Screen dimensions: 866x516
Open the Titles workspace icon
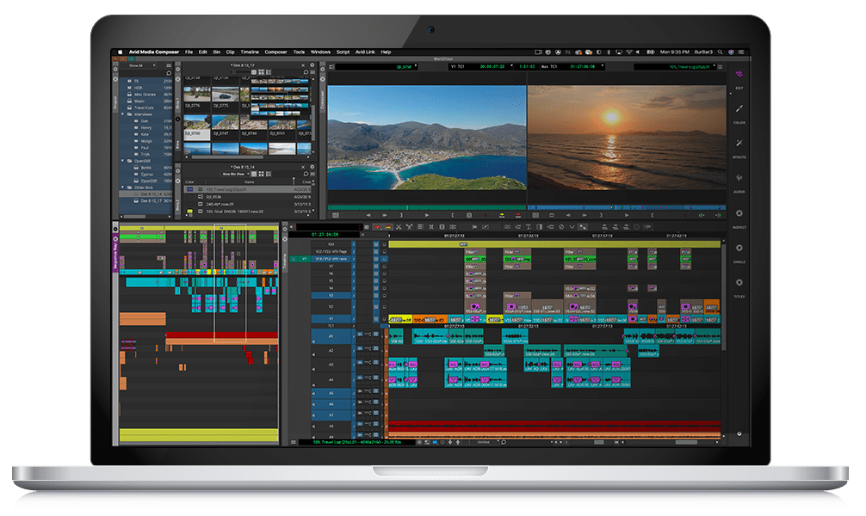point(739,283)
